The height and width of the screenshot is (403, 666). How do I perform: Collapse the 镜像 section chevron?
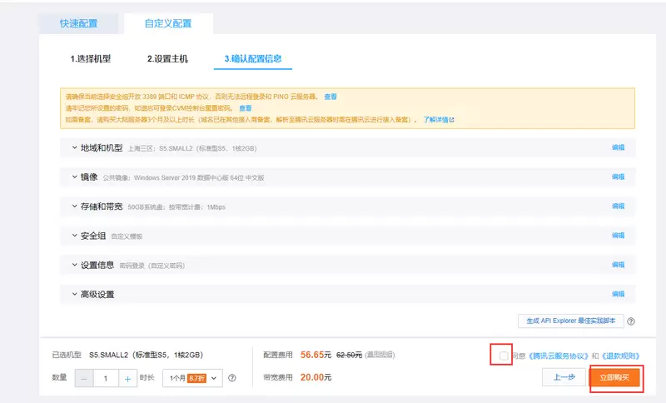tap(74, 177)
